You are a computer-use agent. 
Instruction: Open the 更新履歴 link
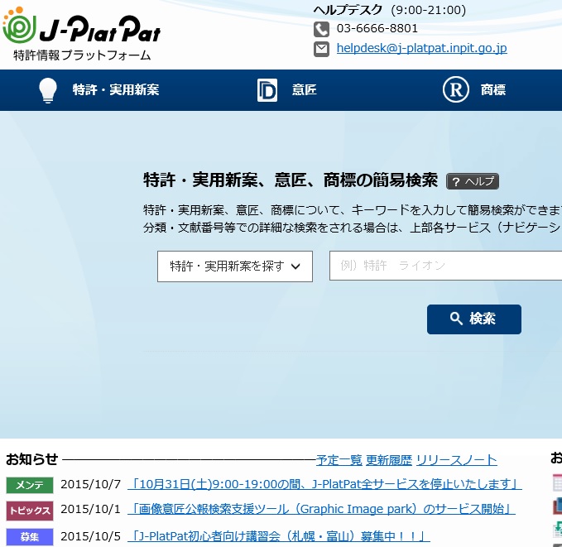coord(389,460)
